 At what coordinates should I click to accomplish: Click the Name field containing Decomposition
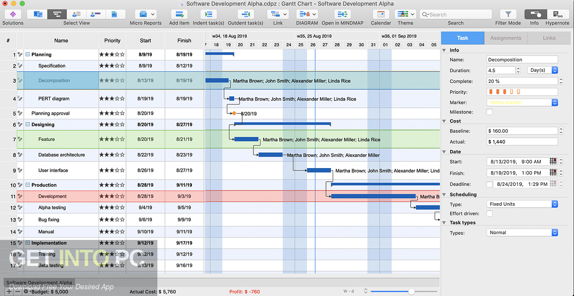click(x=522, y=60)
